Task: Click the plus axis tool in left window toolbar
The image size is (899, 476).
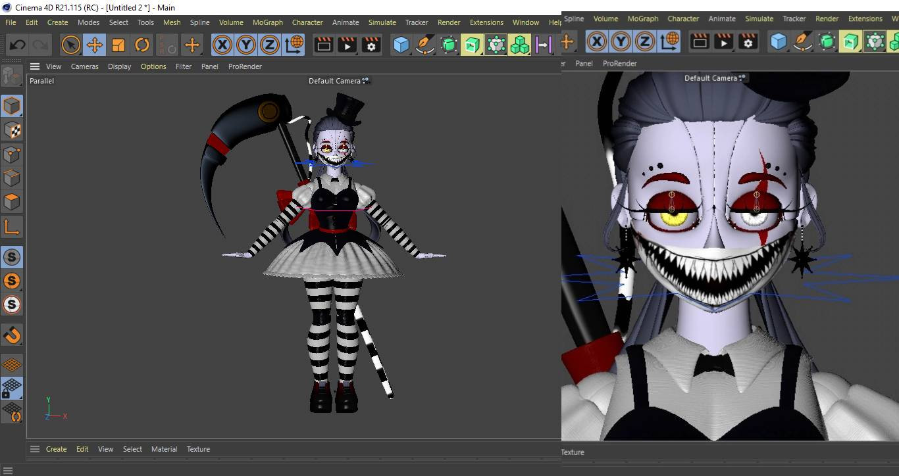Action: [x=192, y=45]
